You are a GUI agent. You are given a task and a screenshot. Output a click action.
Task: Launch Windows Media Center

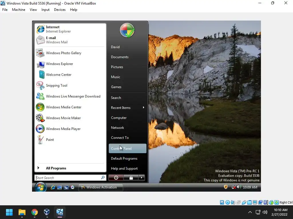[70, 107]
